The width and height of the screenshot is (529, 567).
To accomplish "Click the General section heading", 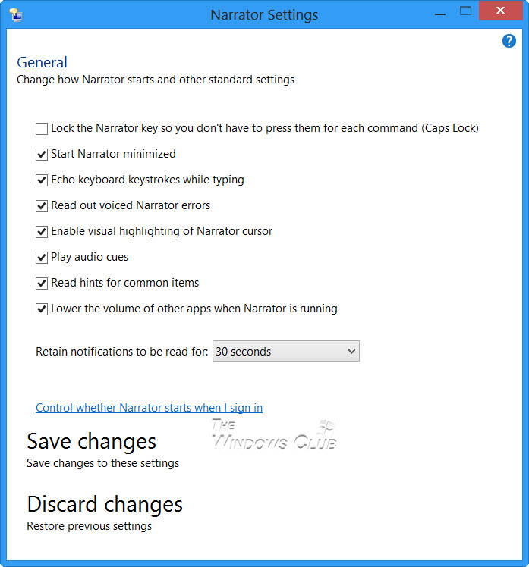I will tap(42, 62).
